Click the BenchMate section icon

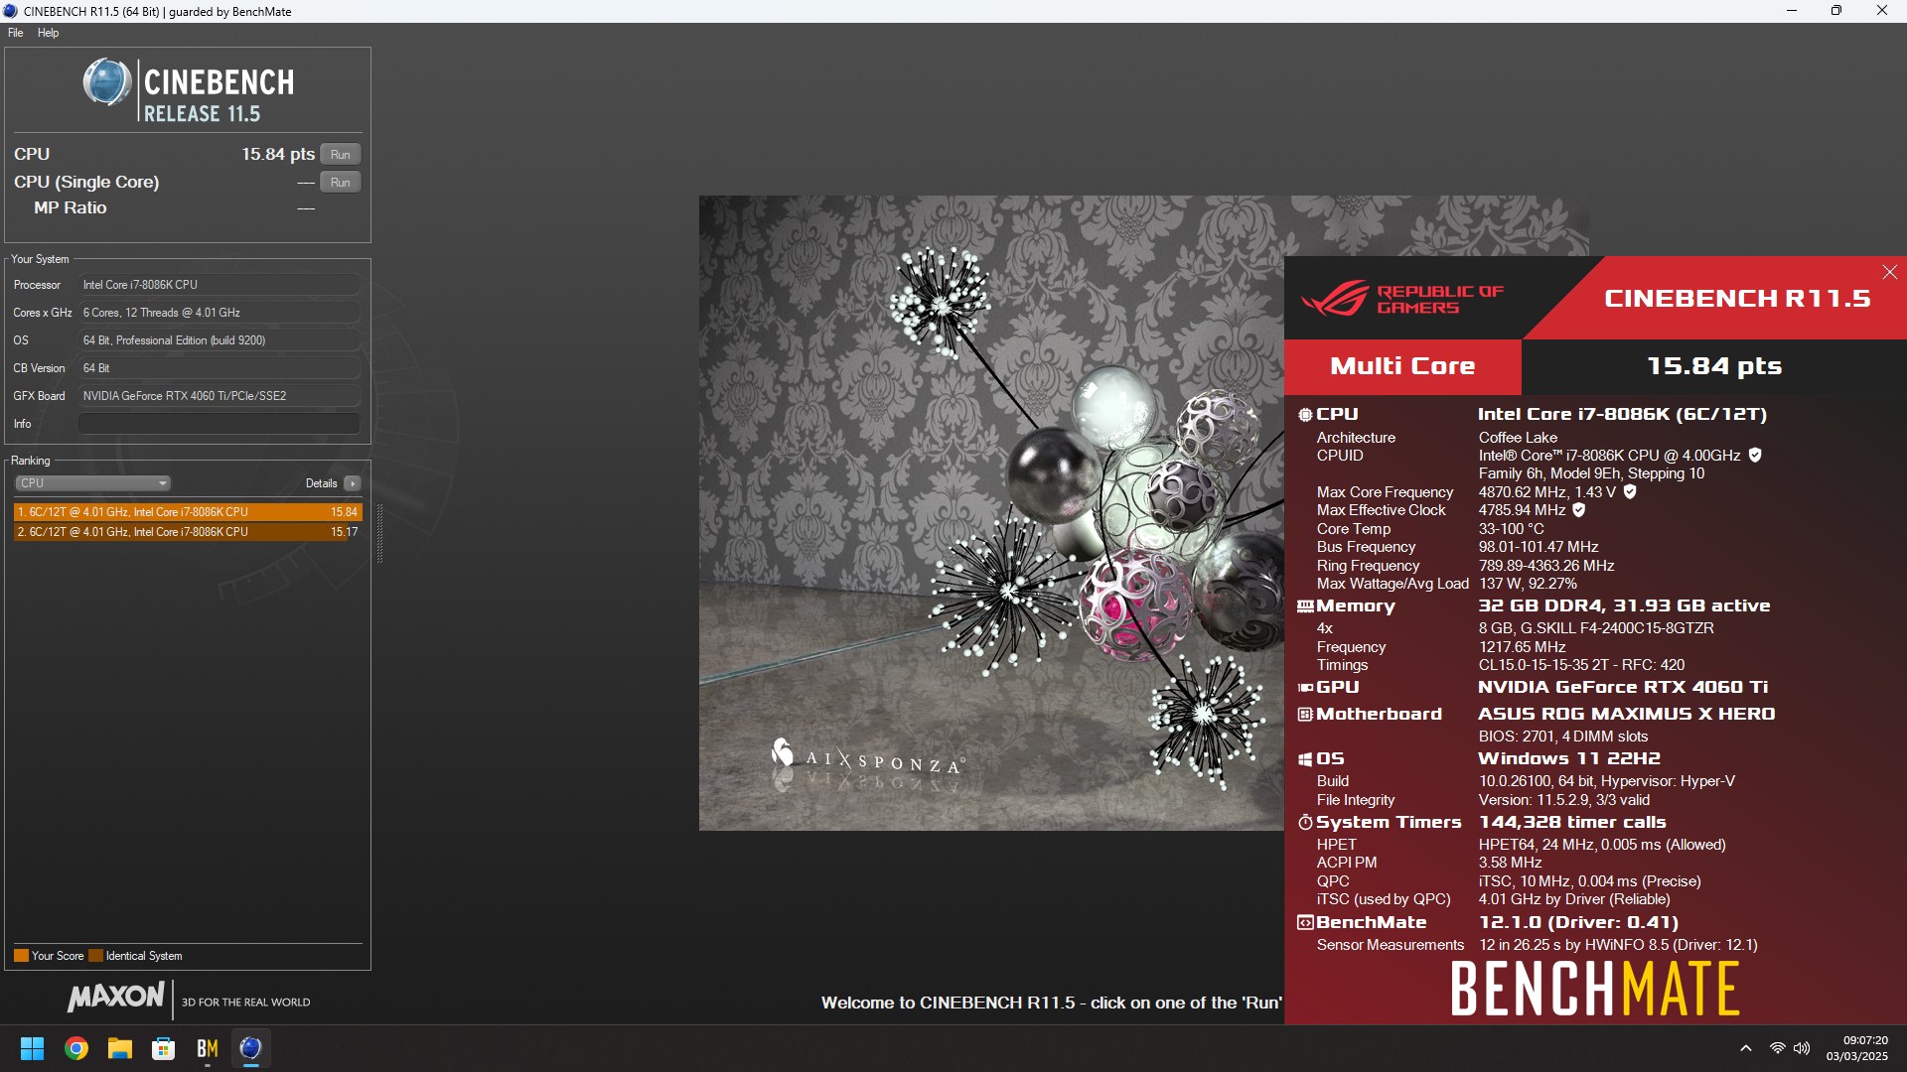coord(1305,923)
